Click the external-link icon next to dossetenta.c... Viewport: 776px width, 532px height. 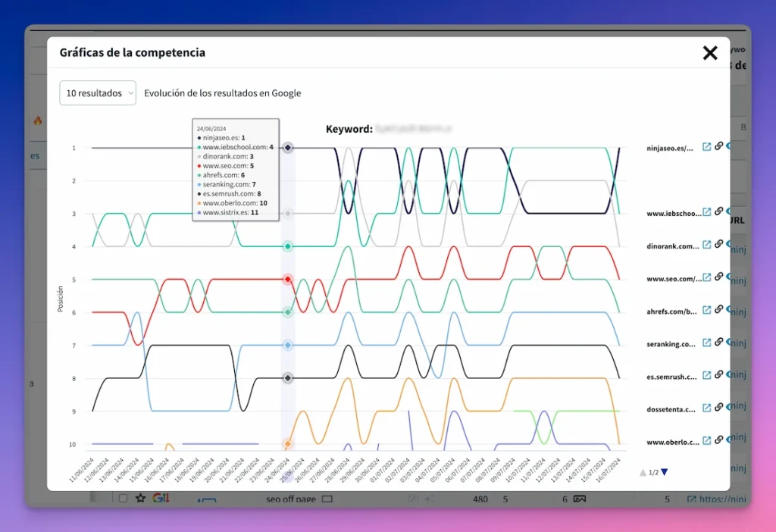(708, 406)
